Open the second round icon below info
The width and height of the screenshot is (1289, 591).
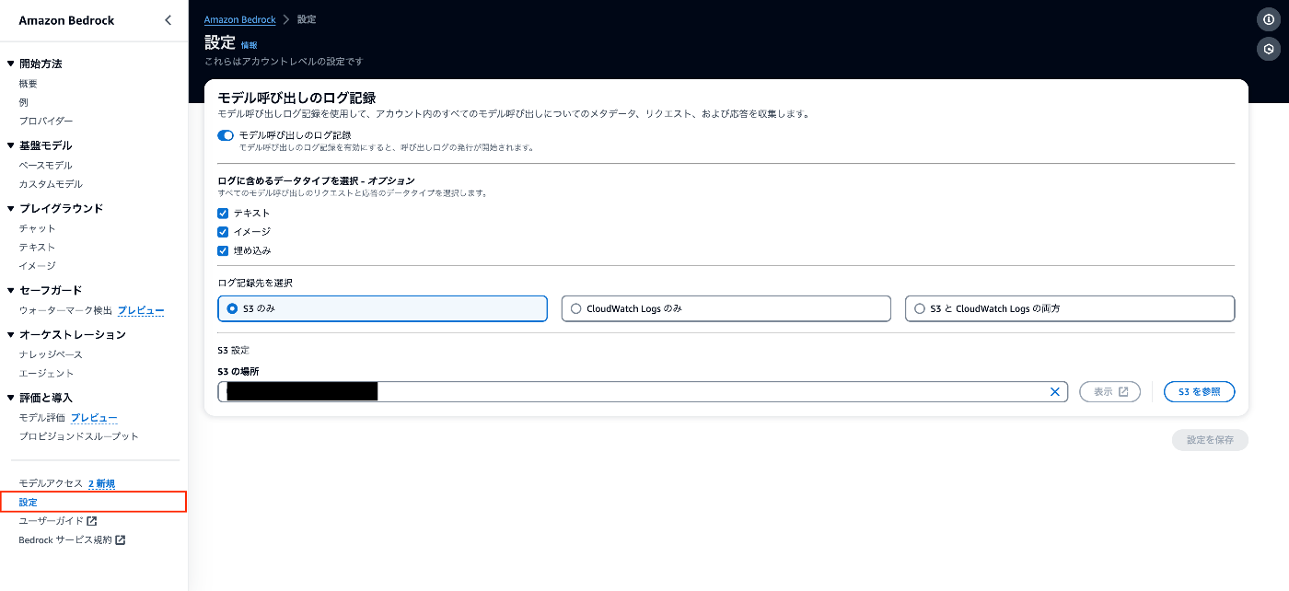click(x=1269, y=49)
